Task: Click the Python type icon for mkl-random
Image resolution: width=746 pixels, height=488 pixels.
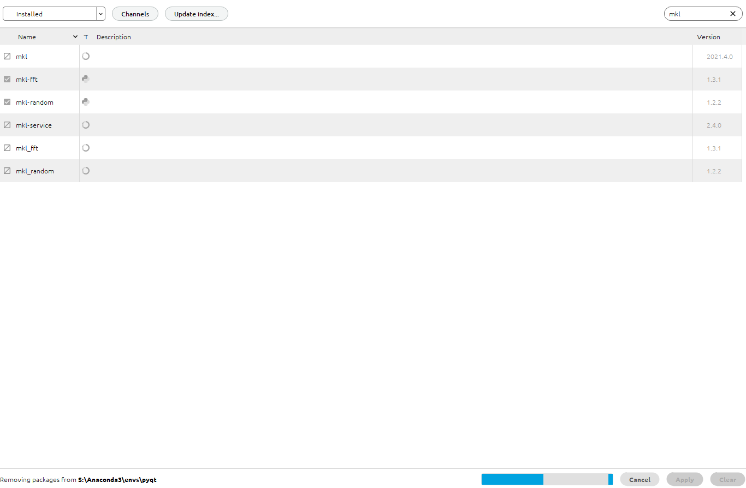Action: tap(86, 102)
